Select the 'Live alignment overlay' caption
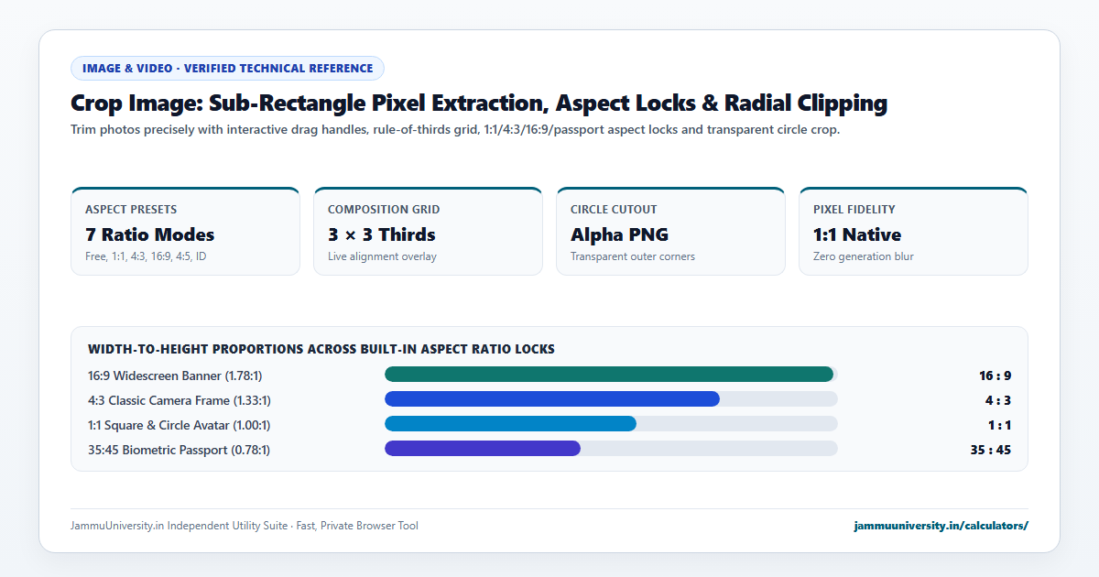 382,256
